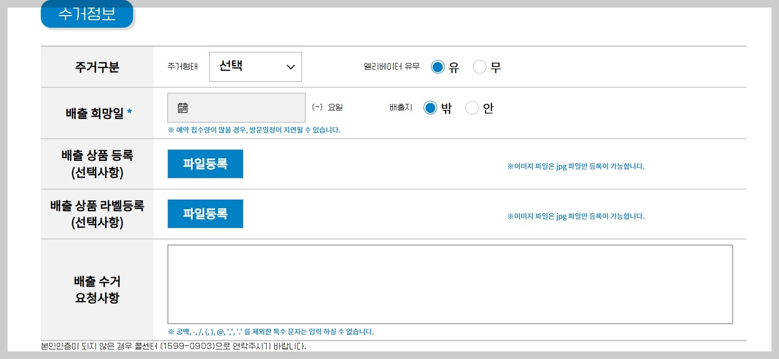Click the 주거구분 row label
Viewport: 779px width, 359px height.
[x=97, y=67]
